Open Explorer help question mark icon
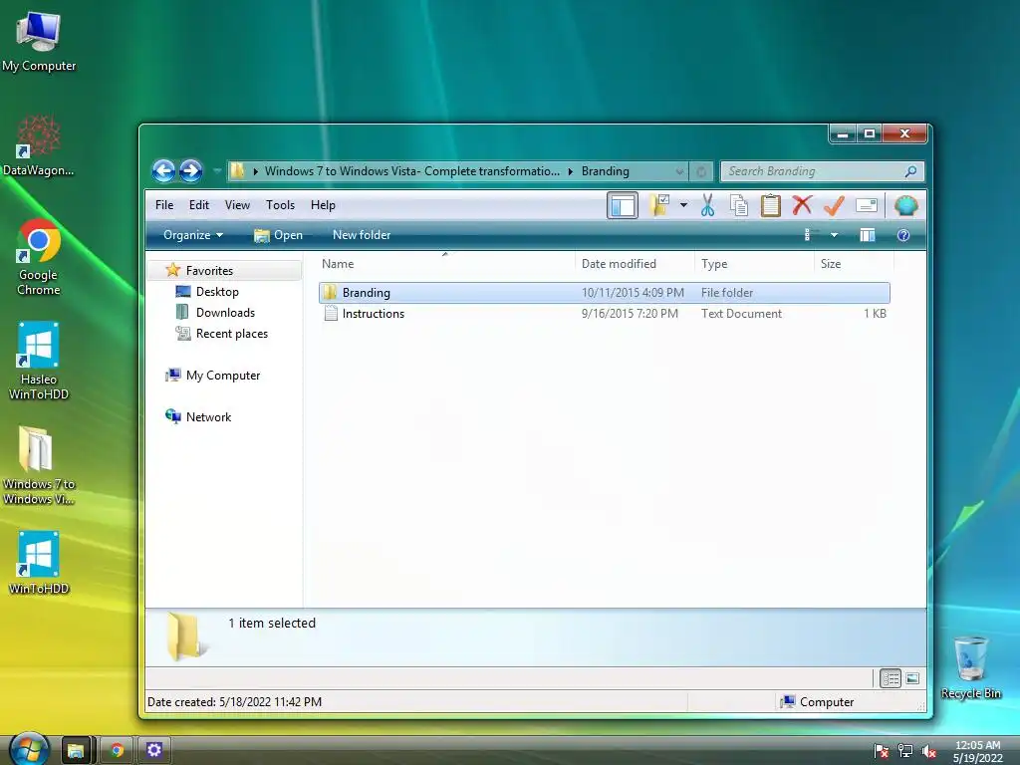The height and width of the screenshot is (765, 1020). (x=902, y=235)
